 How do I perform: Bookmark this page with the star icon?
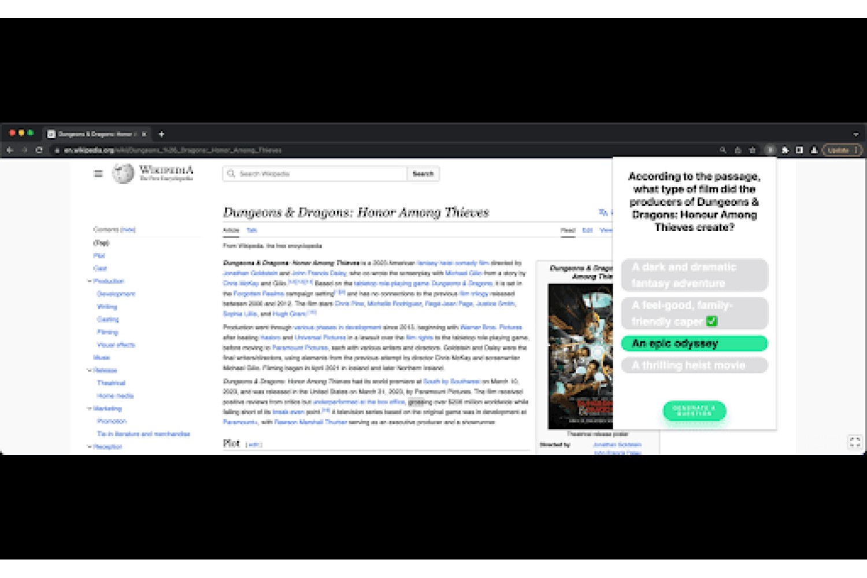click(752, 150)
